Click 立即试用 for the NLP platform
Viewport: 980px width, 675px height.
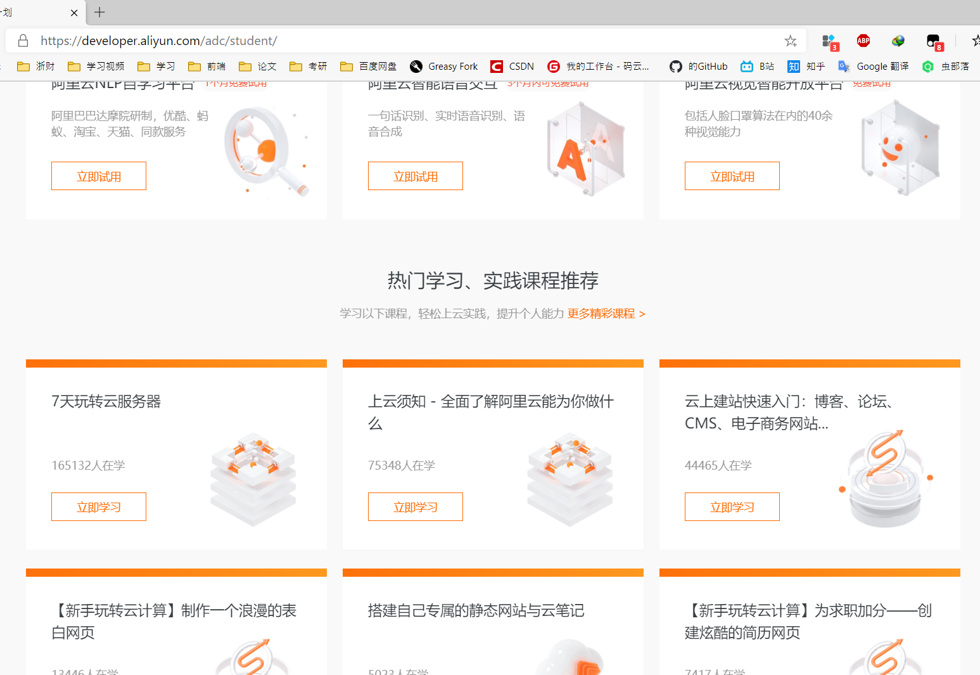coord(99,176)
